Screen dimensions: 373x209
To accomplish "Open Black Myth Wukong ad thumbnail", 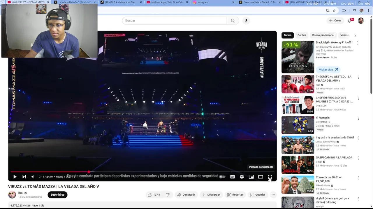I will [x=298, y=57].
